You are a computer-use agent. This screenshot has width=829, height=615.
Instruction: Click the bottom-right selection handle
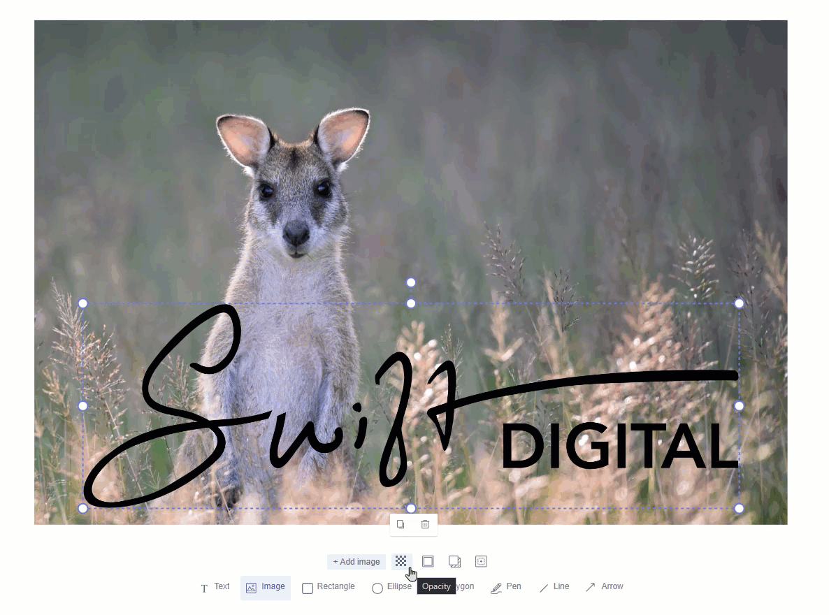[739, 508]
